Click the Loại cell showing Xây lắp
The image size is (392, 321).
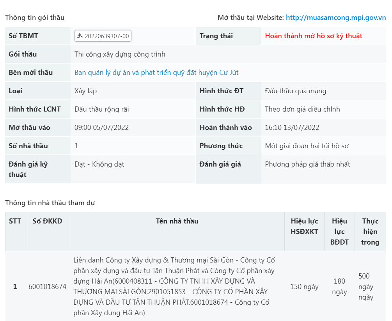tap(85, 90)
